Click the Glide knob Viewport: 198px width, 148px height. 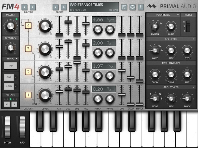pyautogui.click(x=171, y=26)
